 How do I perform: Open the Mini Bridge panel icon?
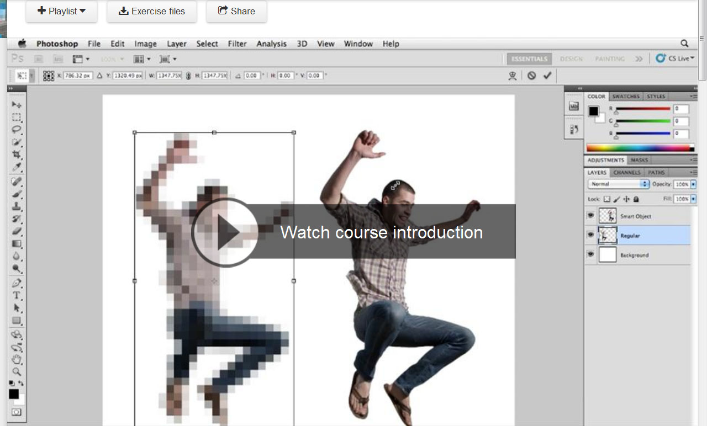tap(574, 106)
